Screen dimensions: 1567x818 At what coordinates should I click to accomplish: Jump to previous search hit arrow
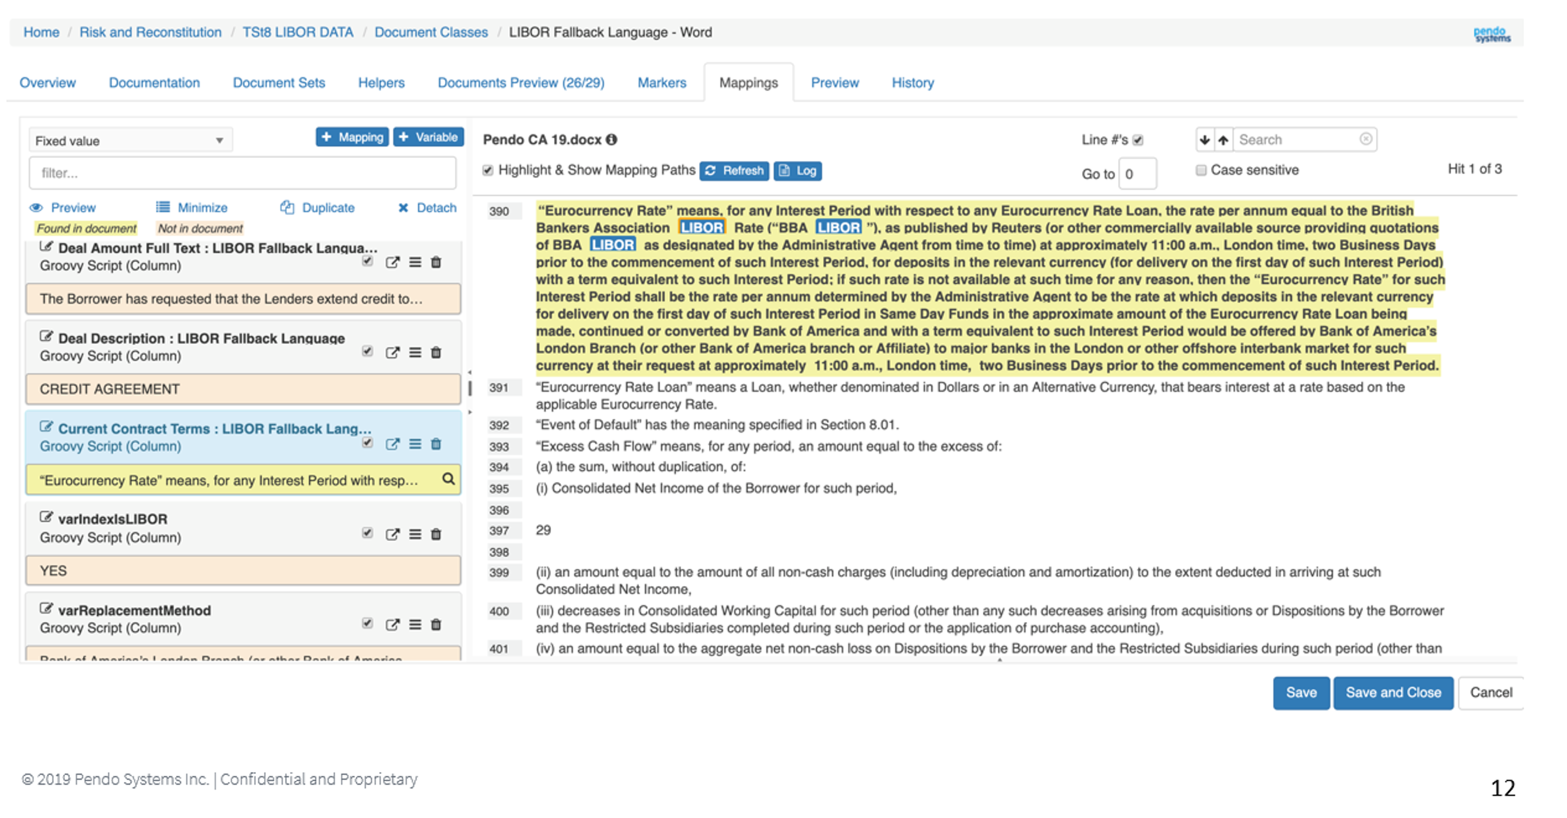[x=1223, y=140]
